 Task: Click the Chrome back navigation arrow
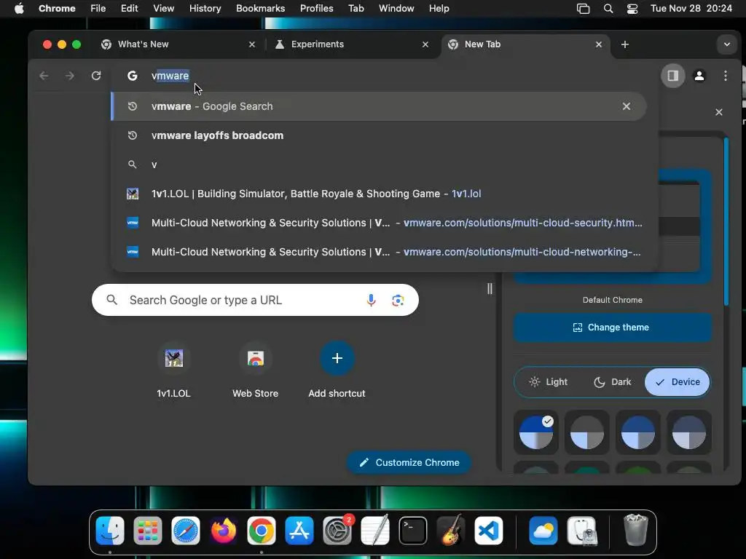(x=44, y=76)
